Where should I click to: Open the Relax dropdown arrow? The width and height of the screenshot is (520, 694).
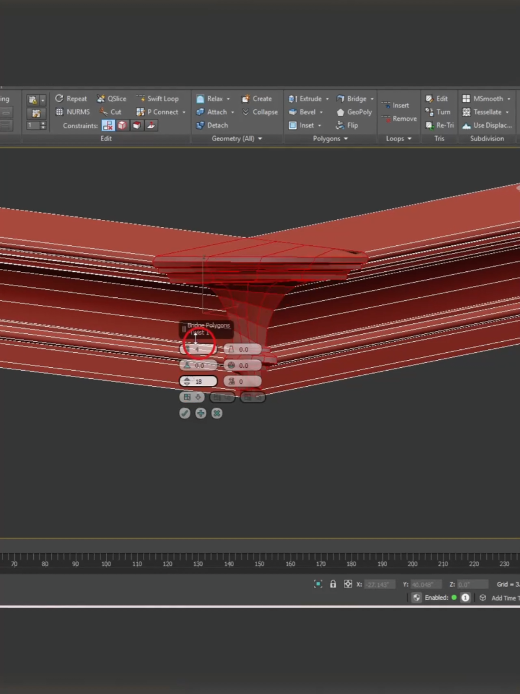[x=228, y=99]
